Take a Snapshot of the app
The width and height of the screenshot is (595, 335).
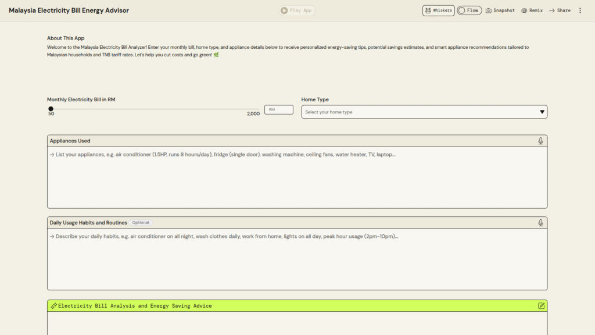(500, 10)
